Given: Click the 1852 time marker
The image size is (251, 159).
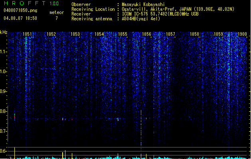Looking at the screenshot, I should [51, 34].
